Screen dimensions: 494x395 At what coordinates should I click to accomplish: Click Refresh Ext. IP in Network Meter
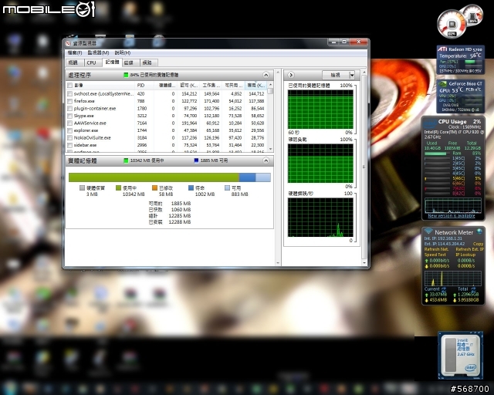[x=469, y=249]
